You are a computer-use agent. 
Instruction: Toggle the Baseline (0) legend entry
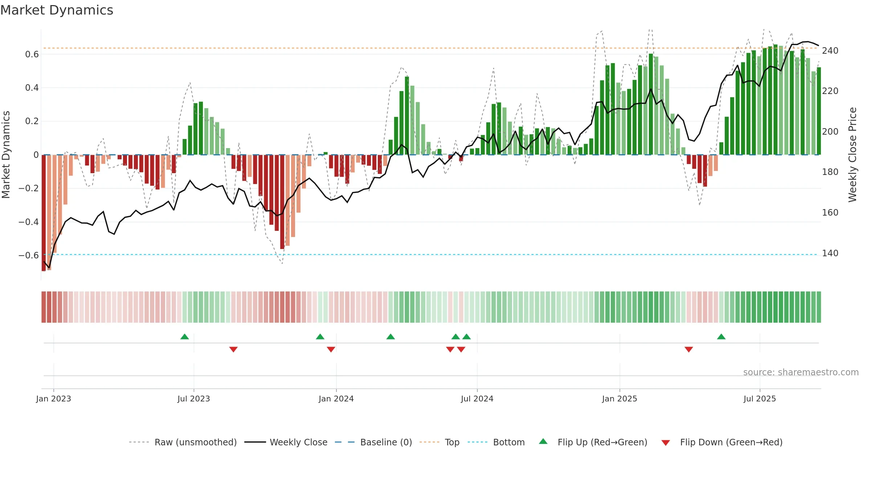(x=373, y=442)
